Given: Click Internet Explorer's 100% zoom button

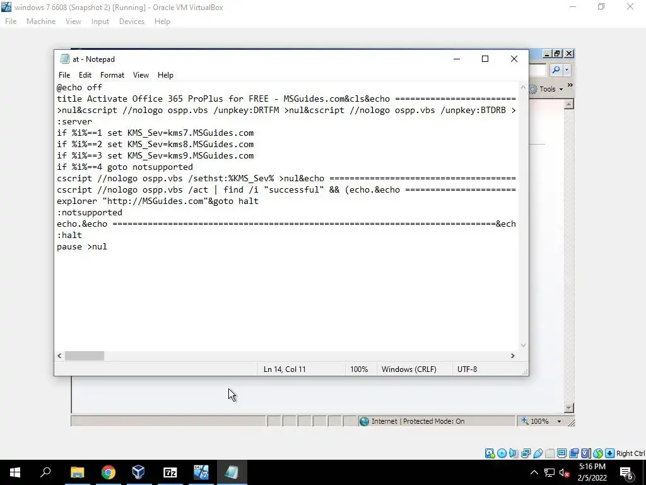Looking at the screenshot, I should [x=535, y=421].
